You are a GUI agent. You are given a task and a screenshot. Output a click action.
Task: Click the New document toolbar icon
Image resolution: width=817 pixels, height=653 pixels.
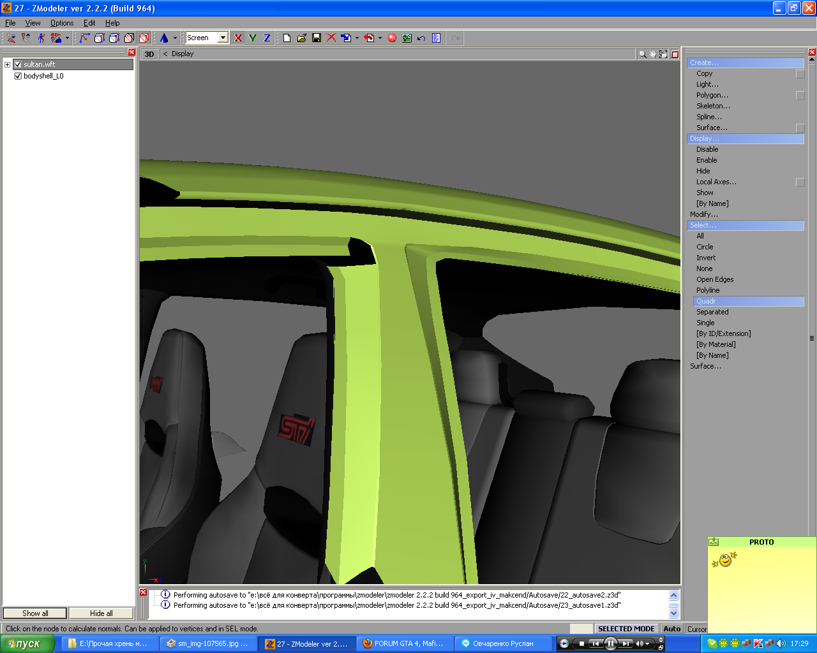click(287, 38)
